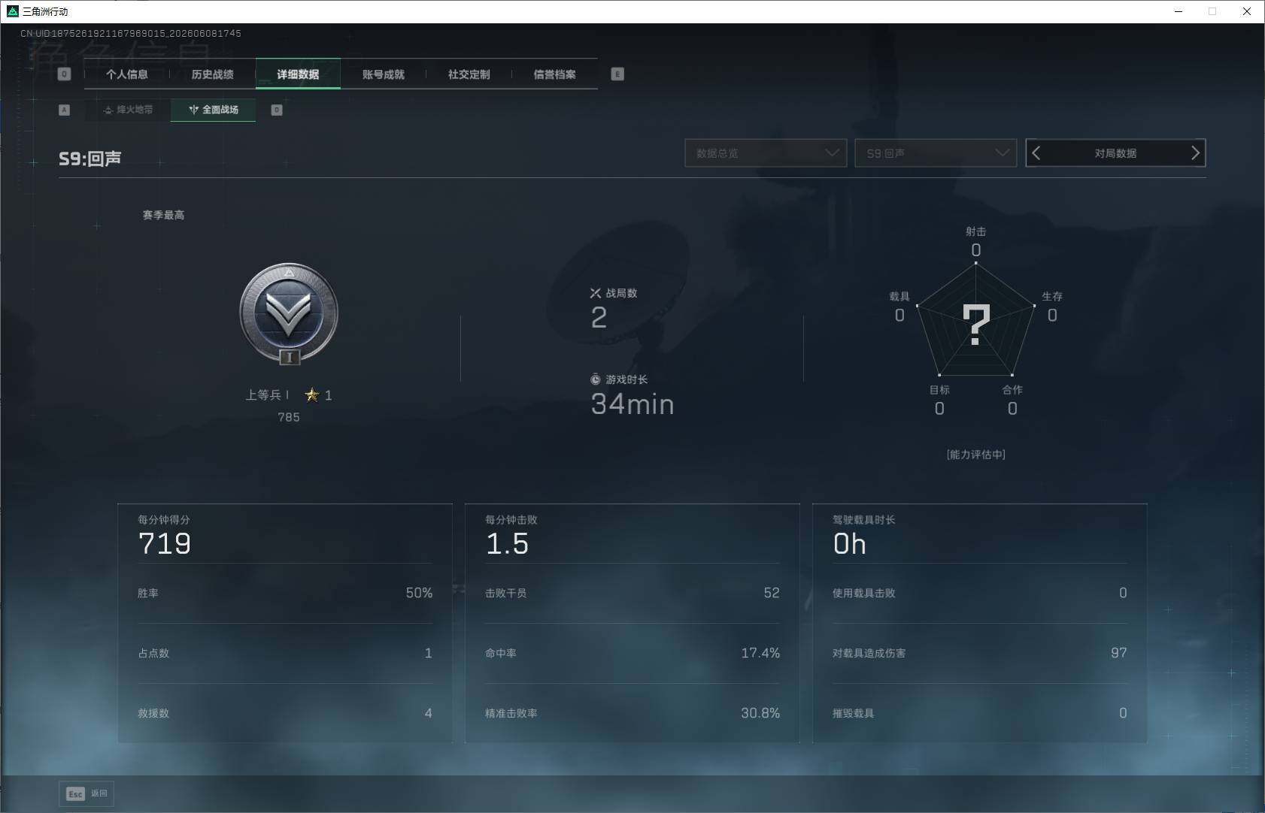
Task: Select the 全面战场 mode sub-tab
Action: [x=214, y=110]
